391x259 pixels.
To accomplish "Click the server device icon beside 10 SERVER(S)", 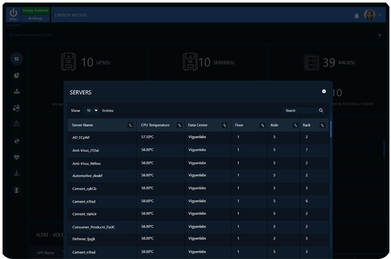I will (190, 62).
